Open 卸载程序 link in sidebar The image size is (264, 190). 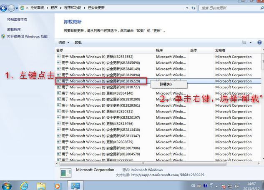[14, 30]
